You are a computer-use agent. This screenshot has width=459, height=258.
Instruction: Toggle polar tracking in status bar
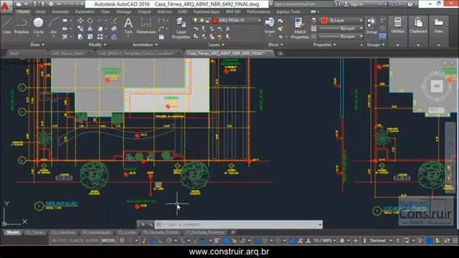169,241
